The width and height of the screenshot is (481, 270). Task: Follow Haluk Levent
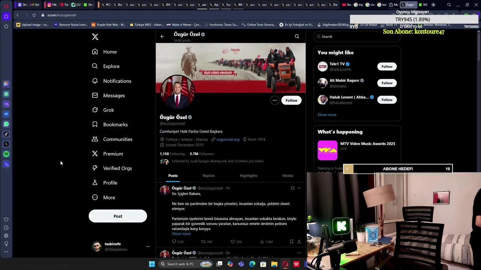(x=387, y=100)
